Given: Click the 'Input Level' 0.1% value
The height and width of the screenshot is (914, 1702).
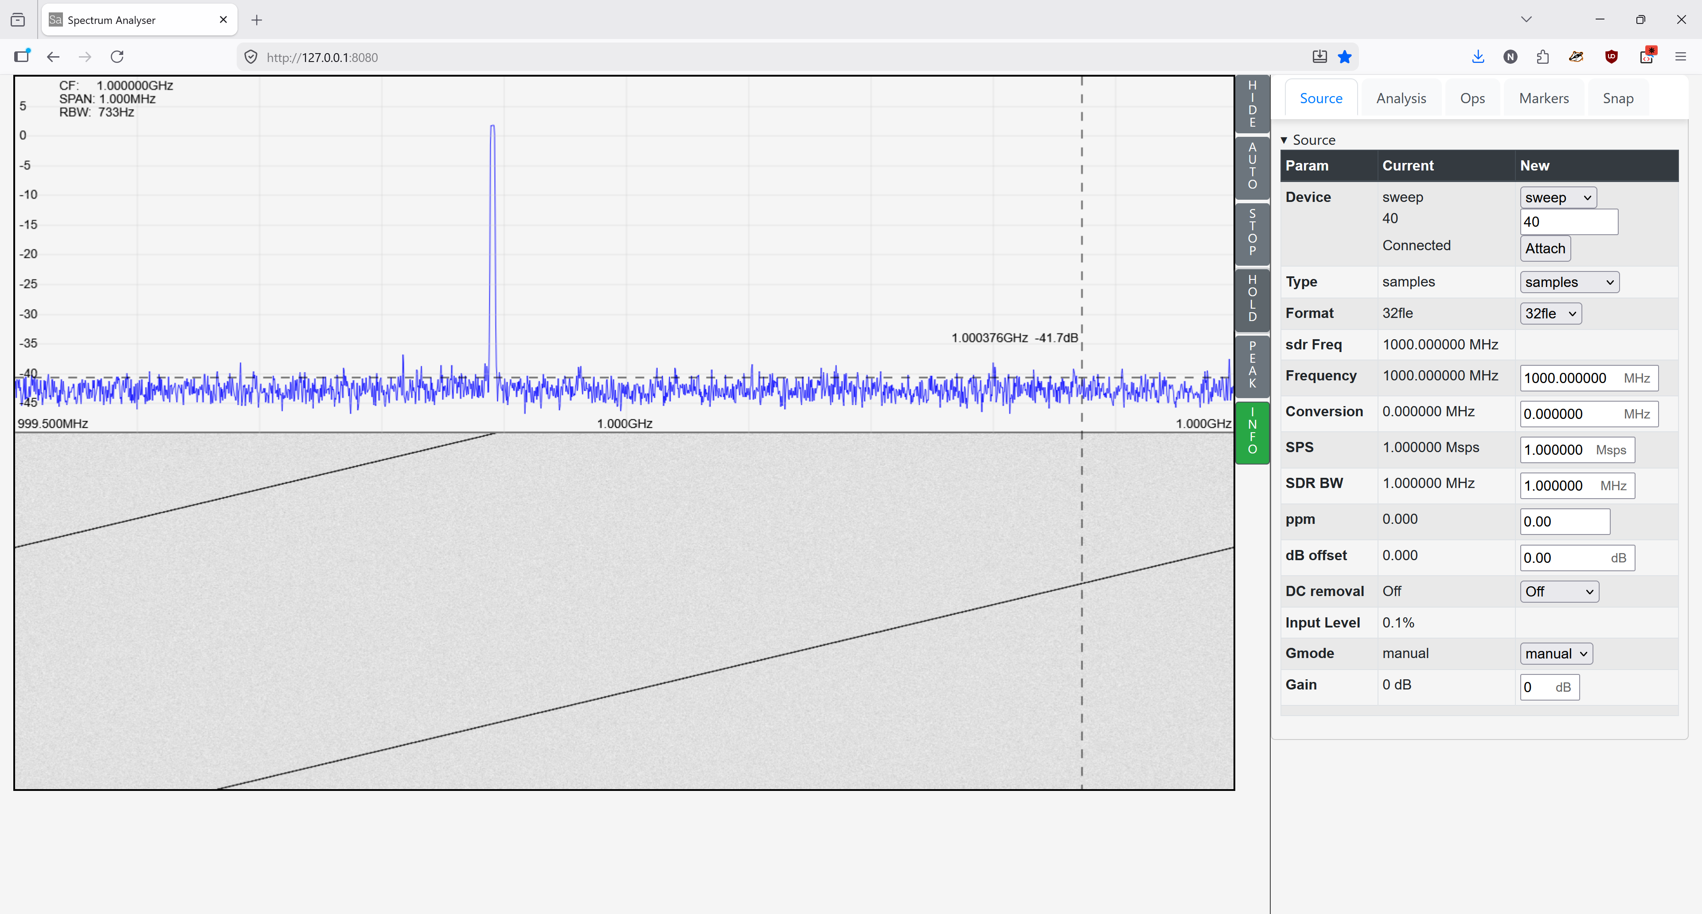Looking at the screenshot, I should 1398,623.
